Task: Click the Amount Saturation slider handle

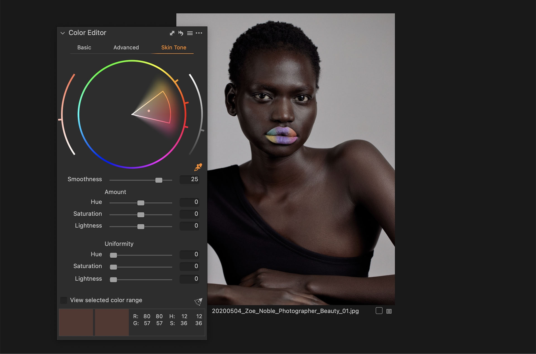Action: (141, 215)
